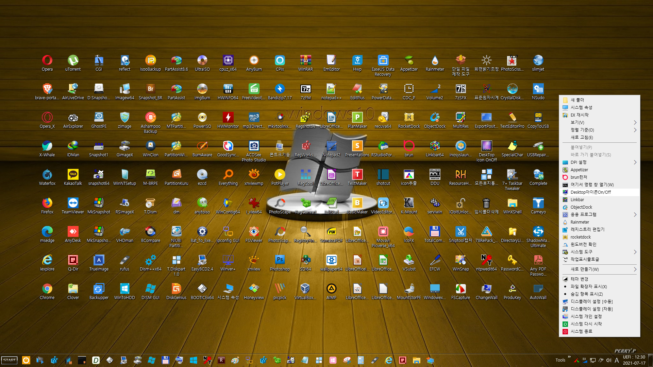Expand the 새로 만들기(W) submenu
Screen dimensions: 653x367
click(x=599, y=269)
